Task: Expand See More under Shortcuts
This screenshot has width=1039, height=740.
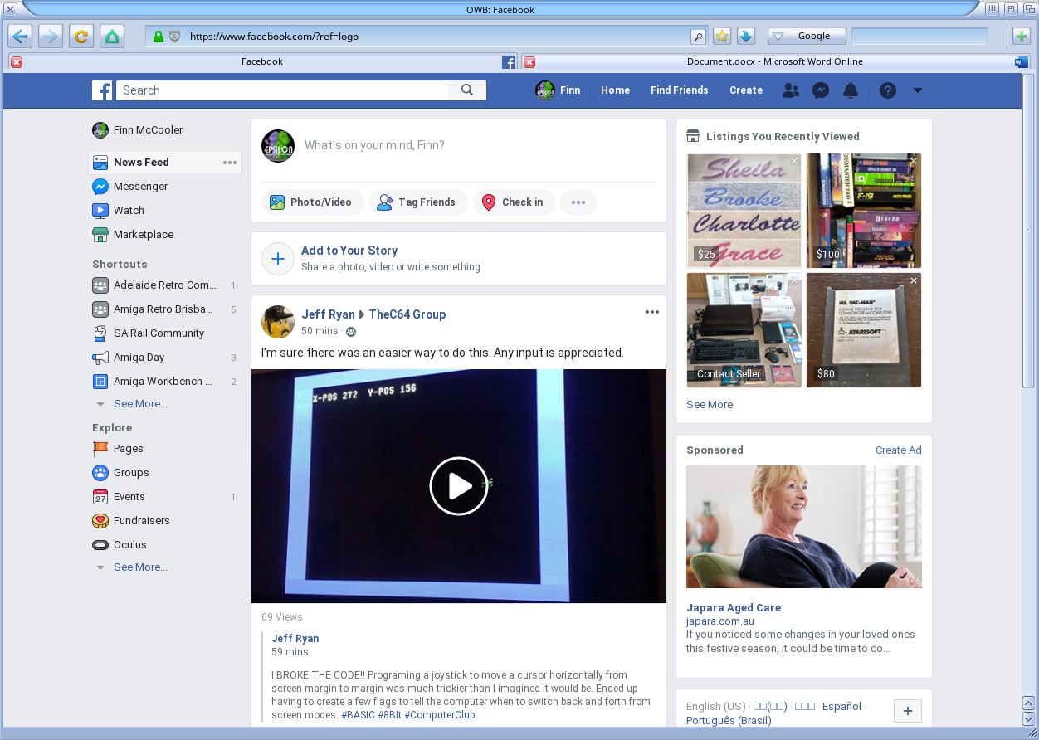Action: coord(140,404)
